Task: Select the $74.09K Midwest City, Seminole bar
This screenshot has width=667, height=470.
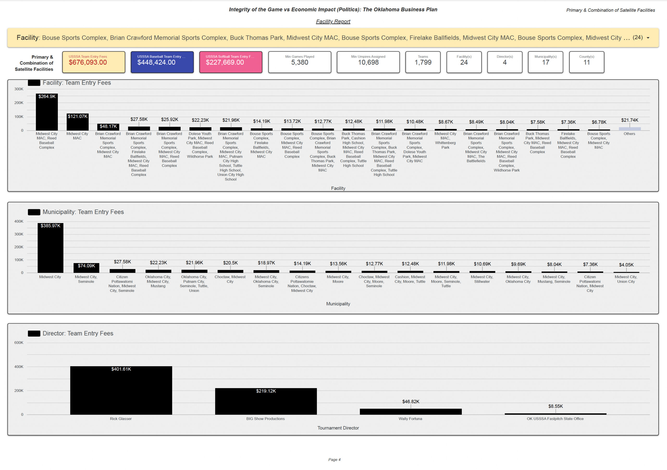Action: pos(86,268)
